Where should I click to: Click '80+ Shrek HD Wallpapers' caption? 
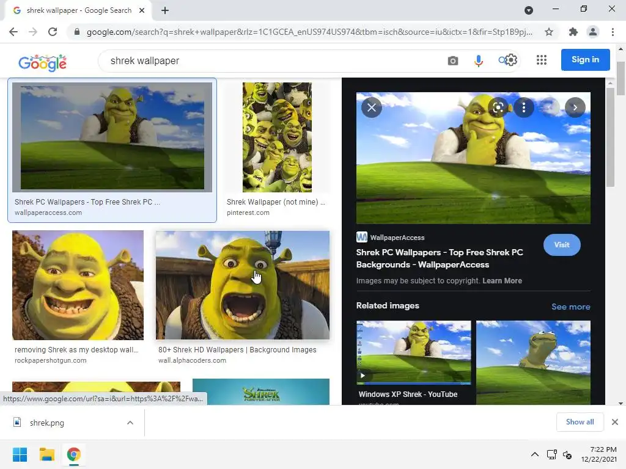point(237,350)
